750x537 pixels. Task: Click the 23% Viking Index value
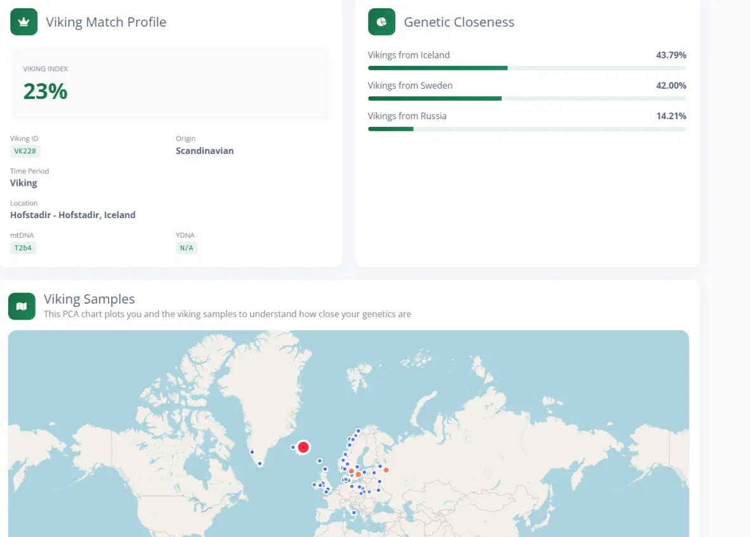pyautogui.click(x=45, y=91)
